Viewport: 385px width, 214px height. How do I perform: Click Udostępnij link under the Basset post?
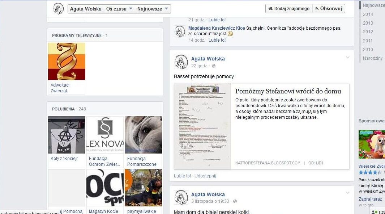coord(205,176)
